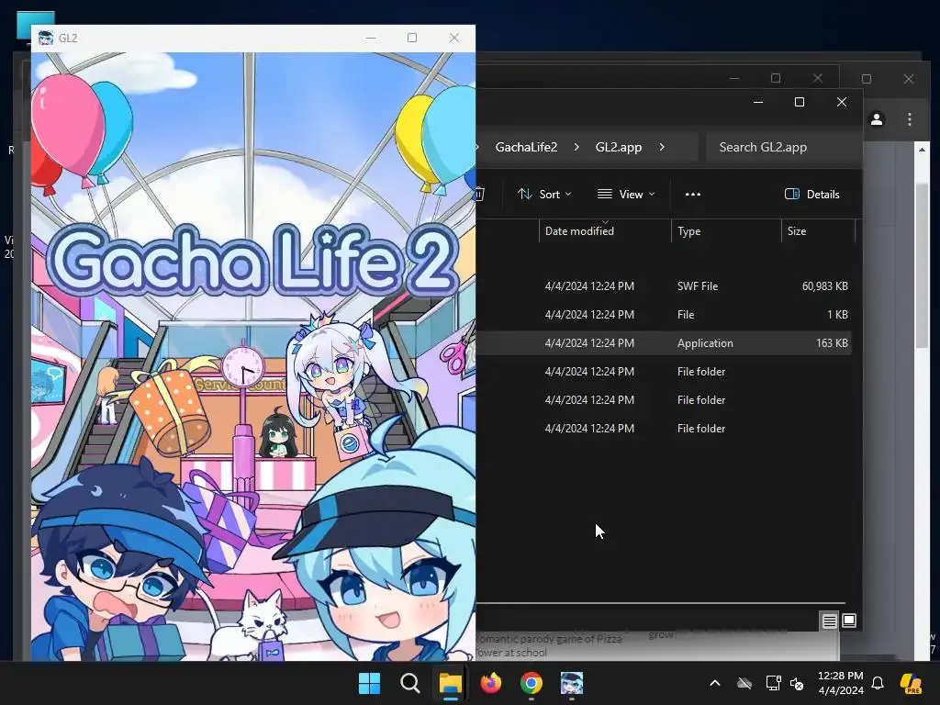Close the GL2 game window
940x705 pixels.
[454, 38]
